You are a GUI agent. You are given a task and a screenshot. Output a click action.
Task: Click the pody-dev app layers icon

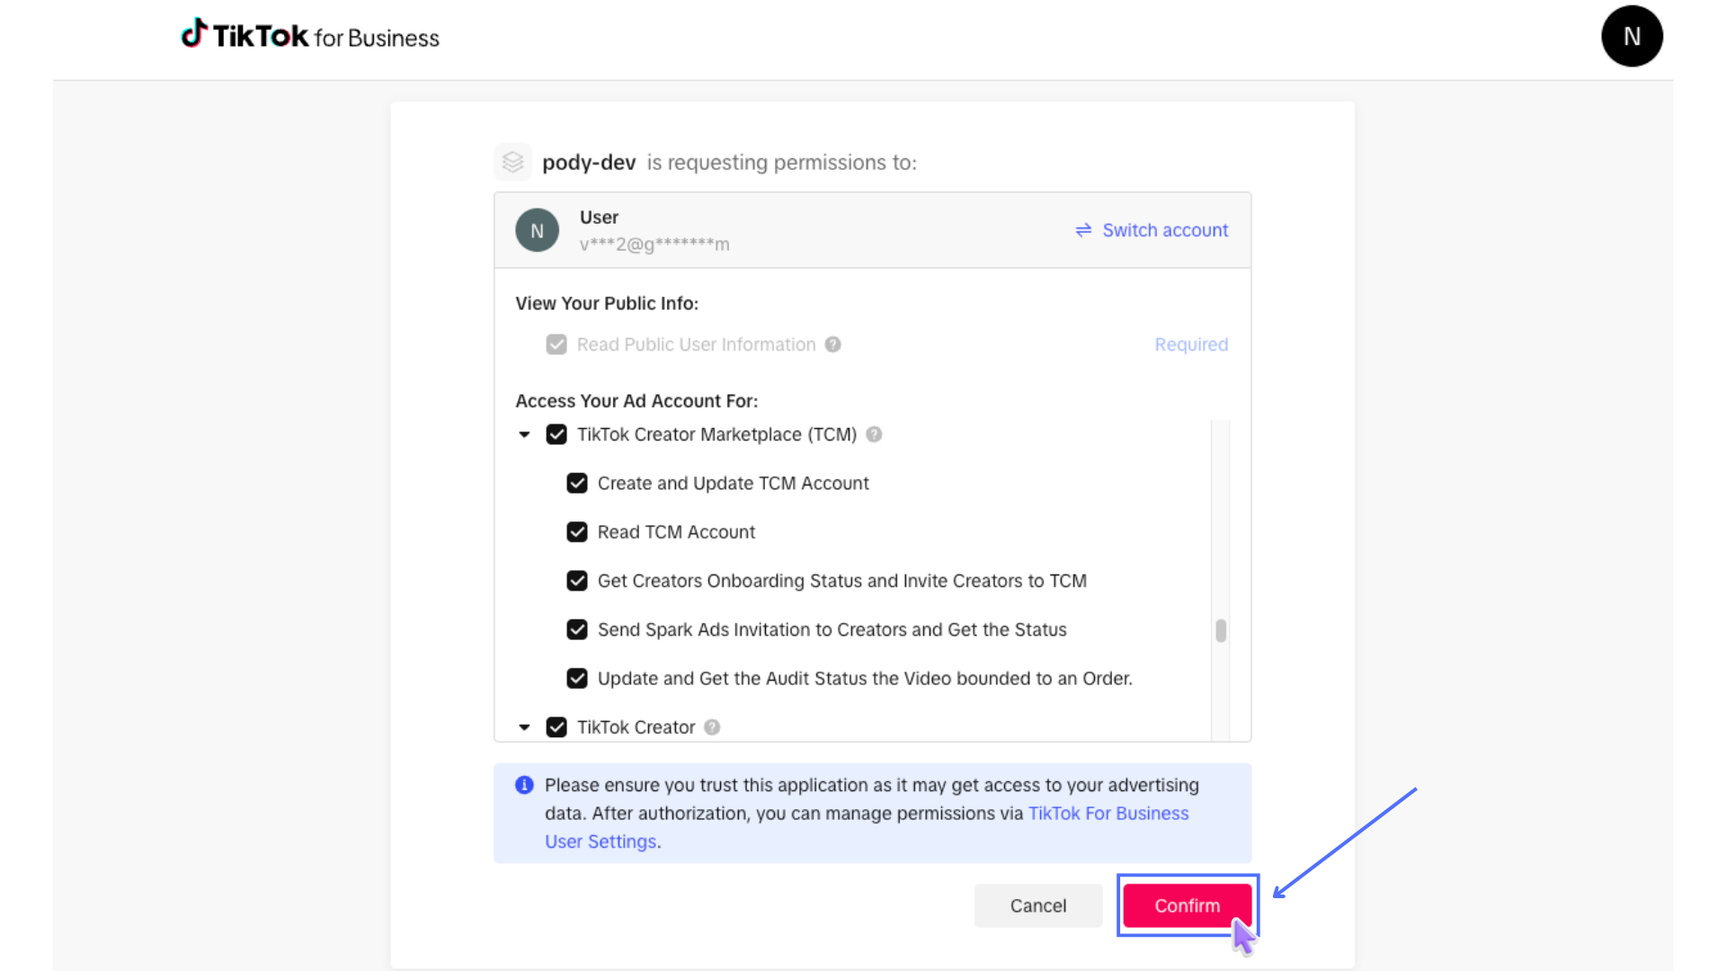[513, 162]
